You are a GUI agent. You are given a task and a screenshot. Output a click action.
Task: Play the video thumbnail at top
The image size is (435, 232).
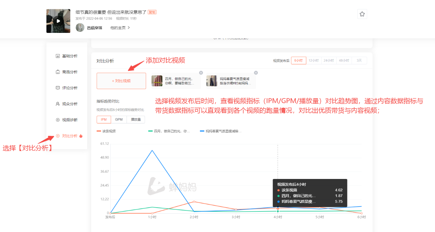(x=58, y=21)
